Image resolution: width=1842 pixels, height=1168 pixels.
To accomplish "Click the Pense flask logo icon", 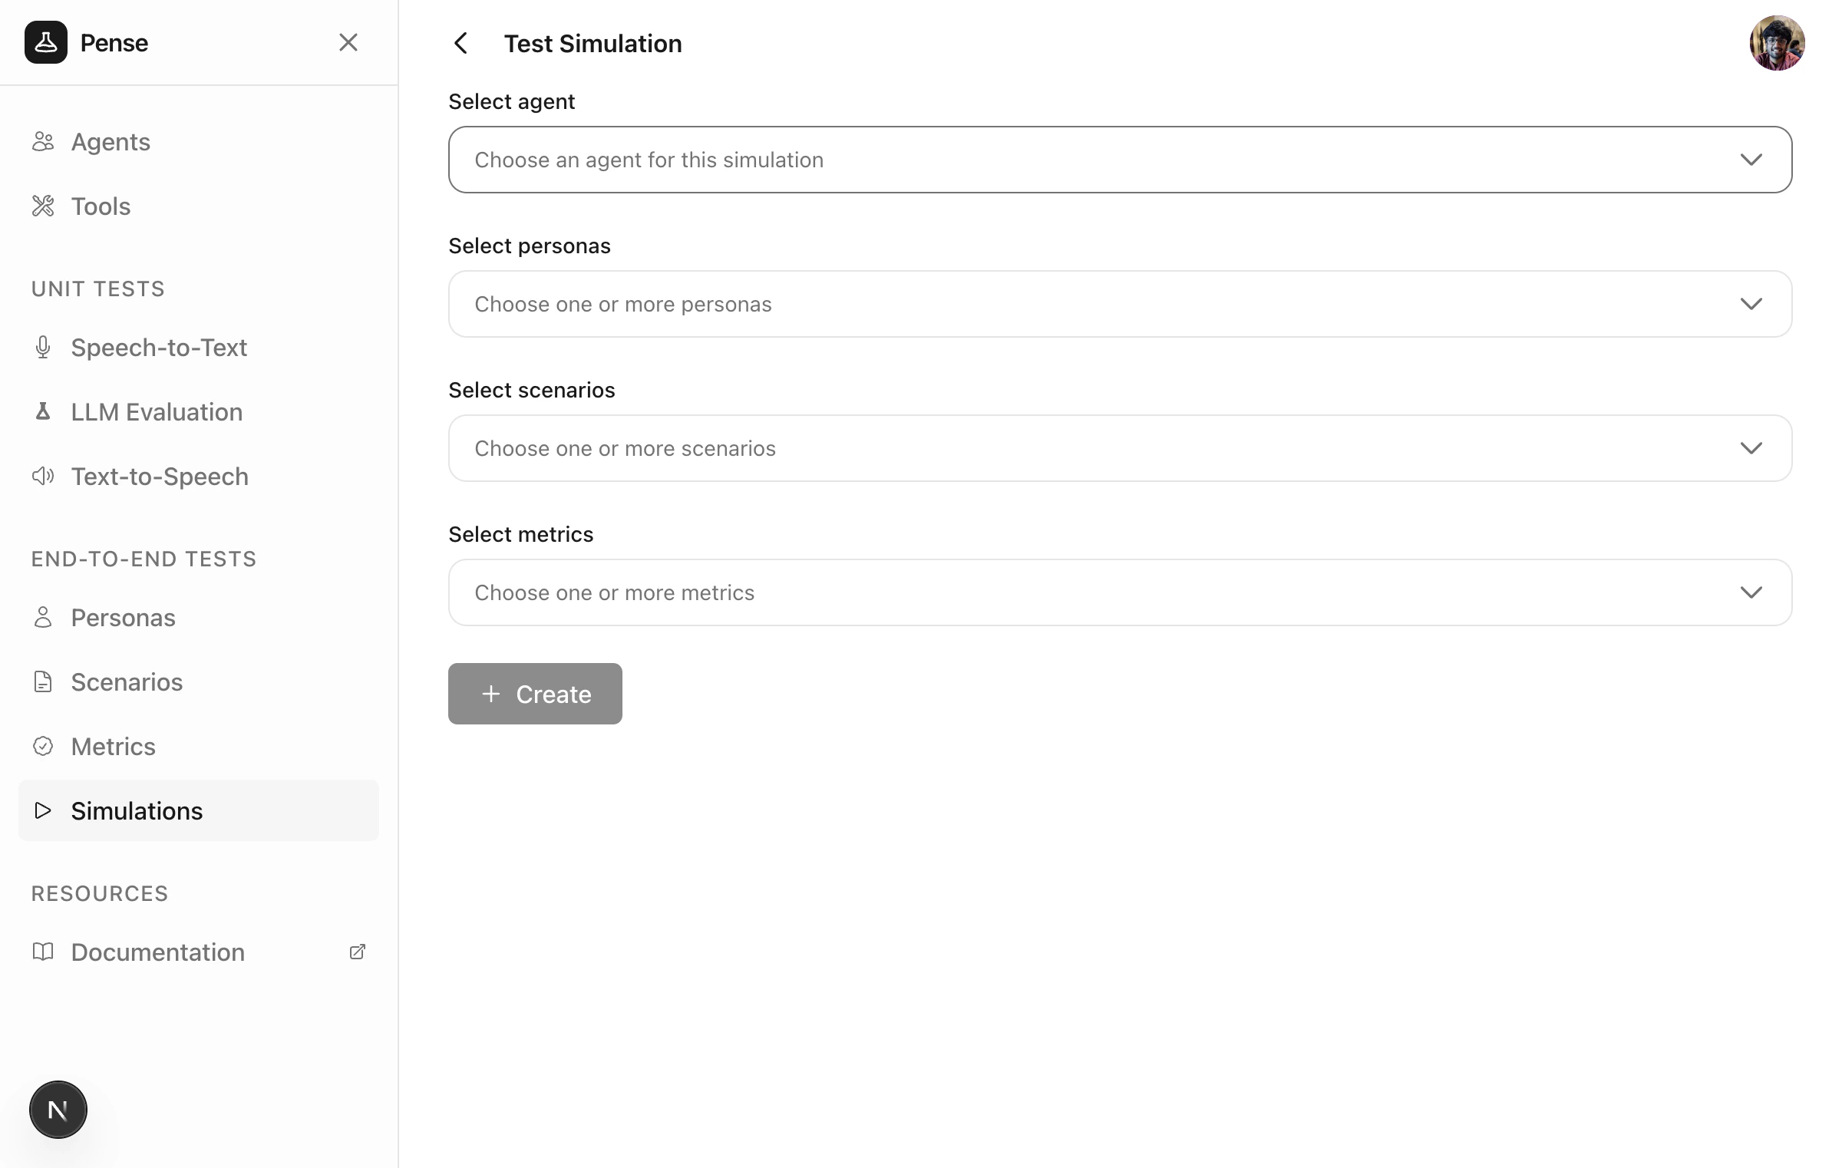I will pos(46,42).
